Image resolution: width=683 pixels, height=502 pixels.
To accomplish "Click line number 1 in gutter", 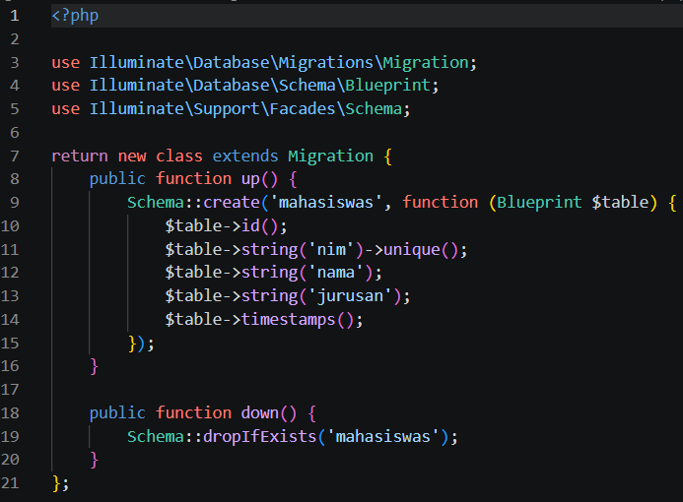I will coord(15,16).
